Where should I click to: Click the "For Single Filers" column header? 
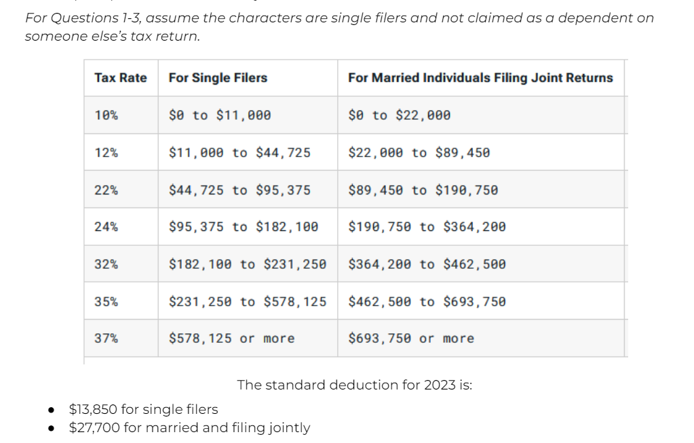pos(218,78)
